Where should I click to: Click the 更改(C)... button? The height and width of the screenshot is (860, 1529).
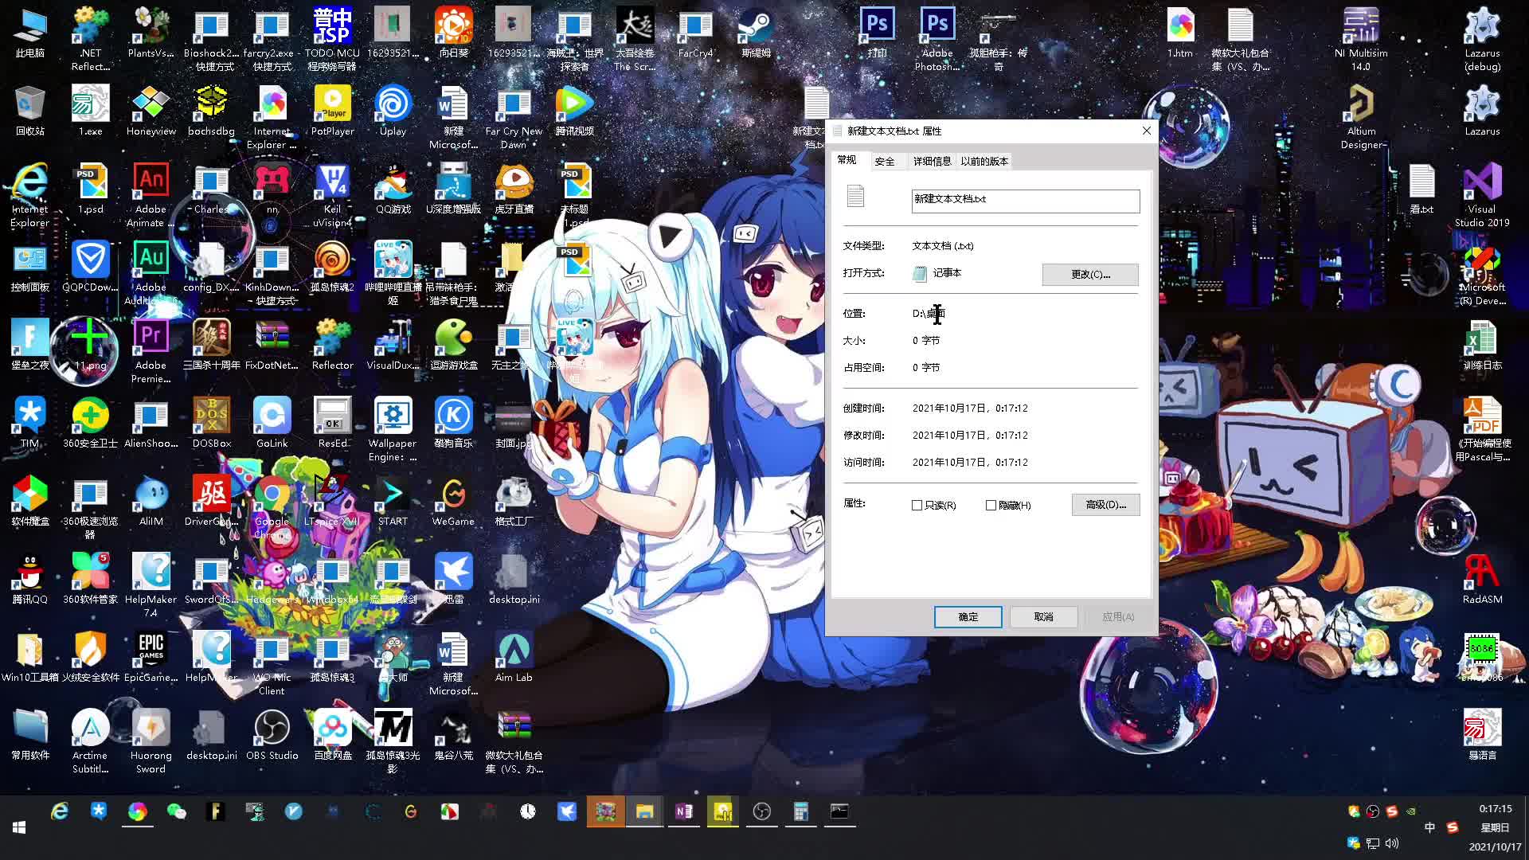pyautogui.click(x=1090, y=275)
